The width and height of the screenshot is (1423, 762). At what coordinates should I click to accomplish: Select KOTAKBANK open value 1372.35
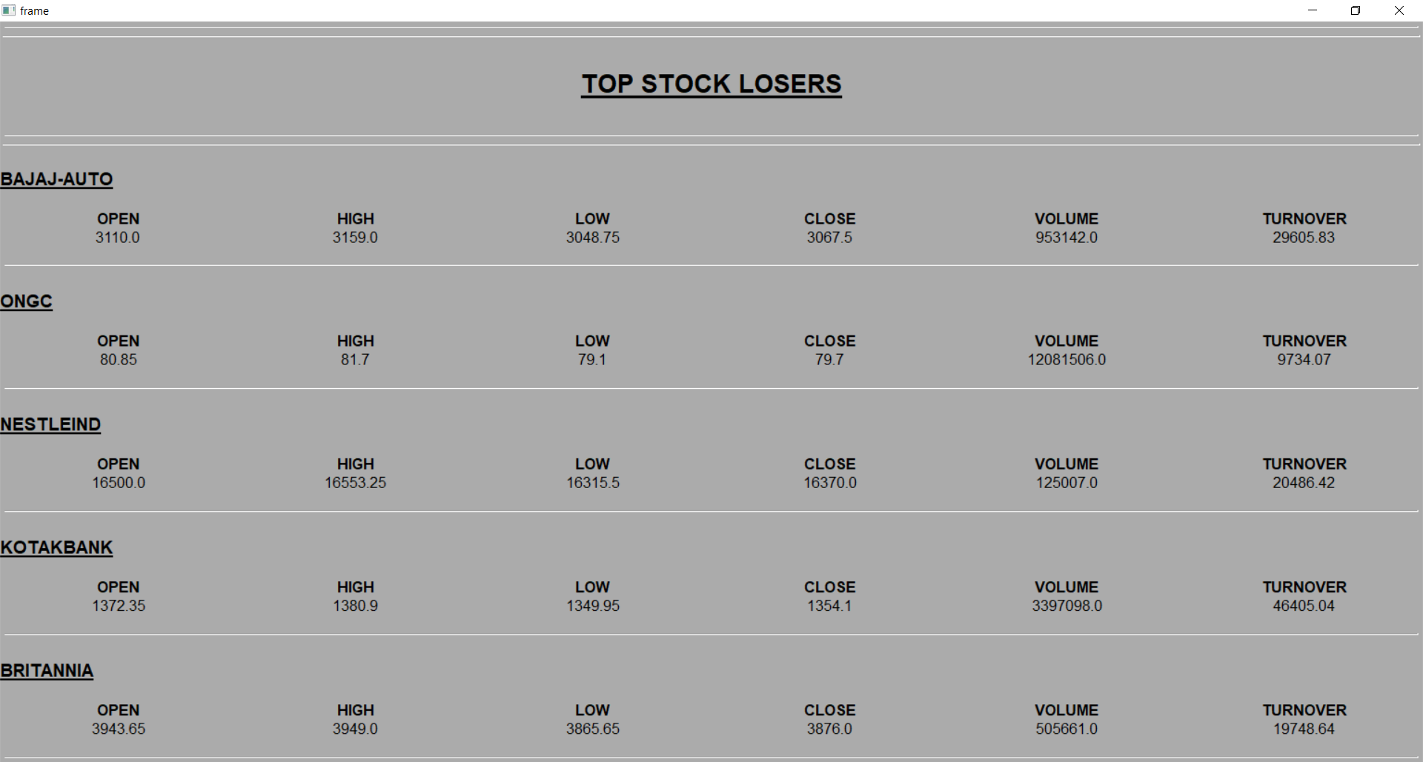[119, 605]
